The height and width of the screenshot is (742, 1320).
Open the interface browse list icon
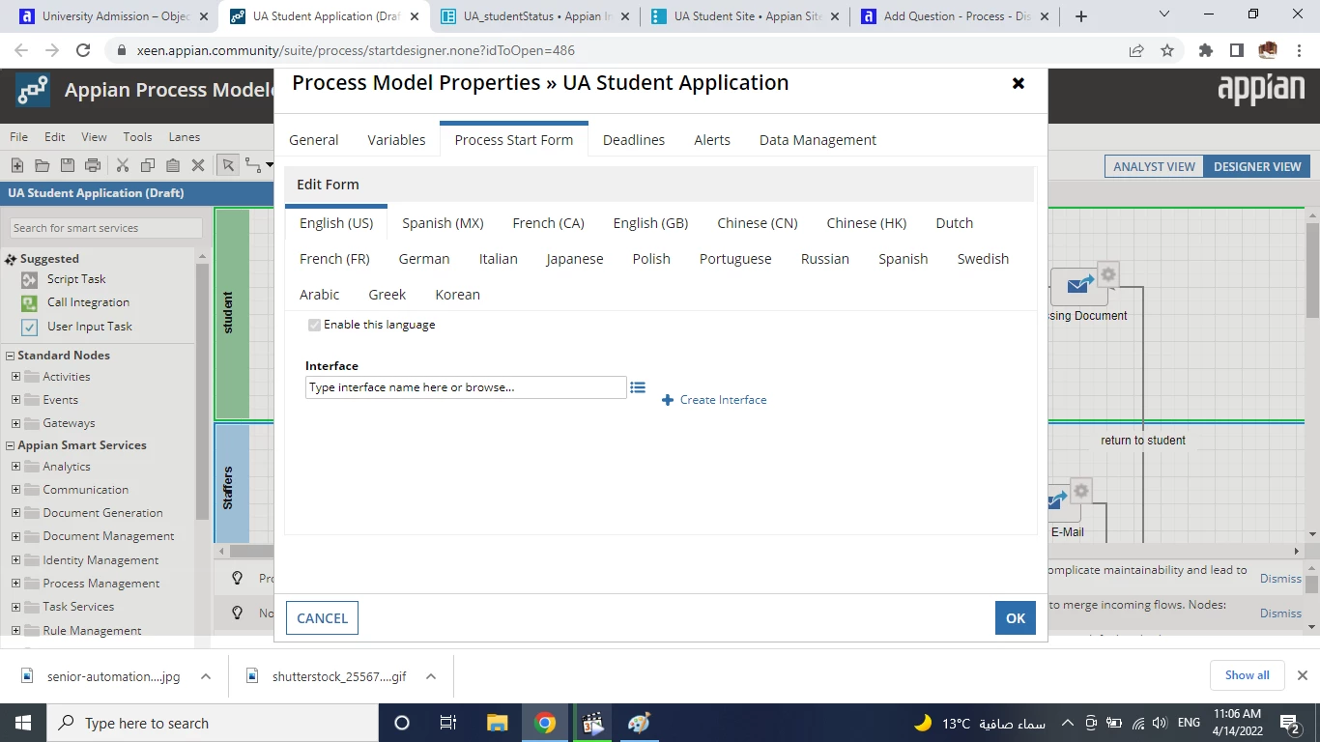(638, 387)
